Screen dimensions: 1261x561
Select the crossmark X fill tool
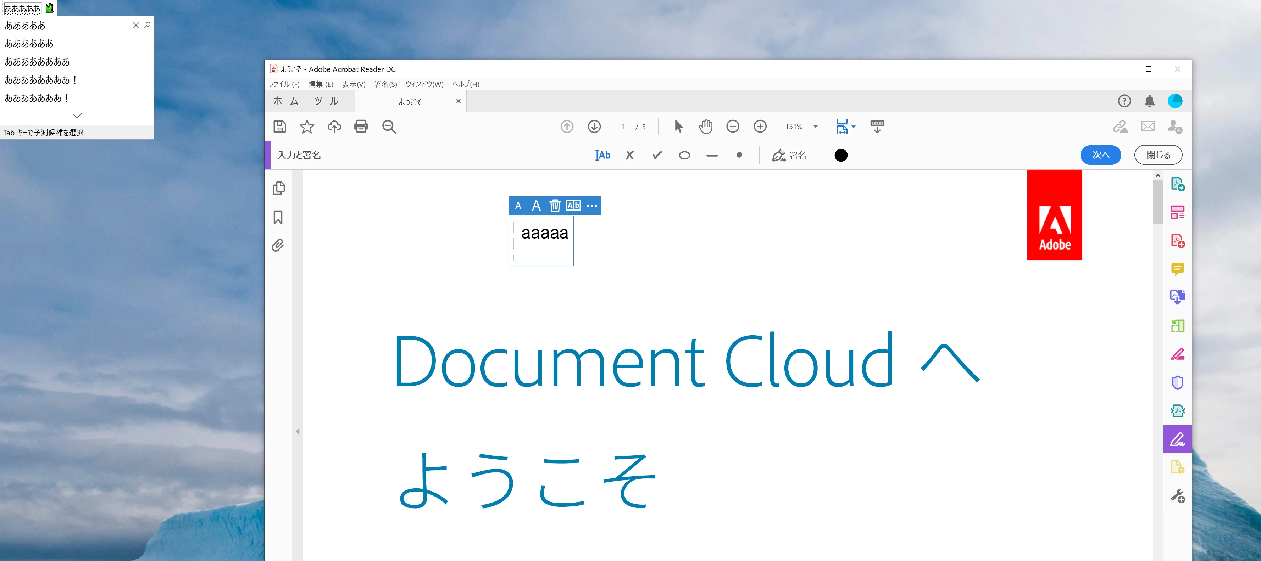tap(629, 155)
